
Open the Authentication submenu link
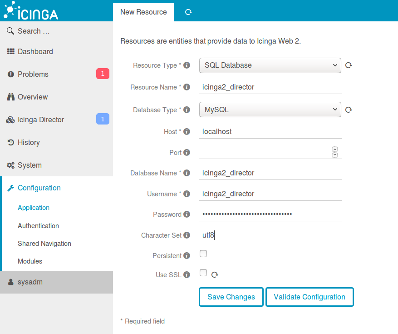click(x=38, y=226)
